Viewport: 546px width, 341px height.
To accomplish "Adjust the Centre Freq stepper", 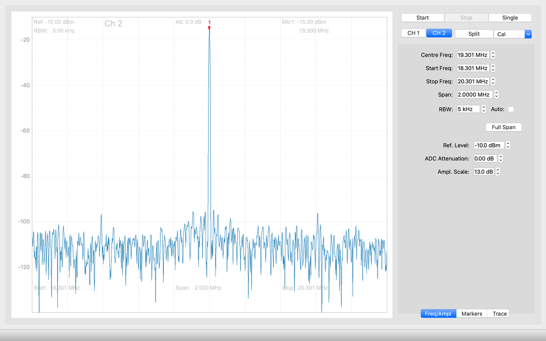I will 493,55.
